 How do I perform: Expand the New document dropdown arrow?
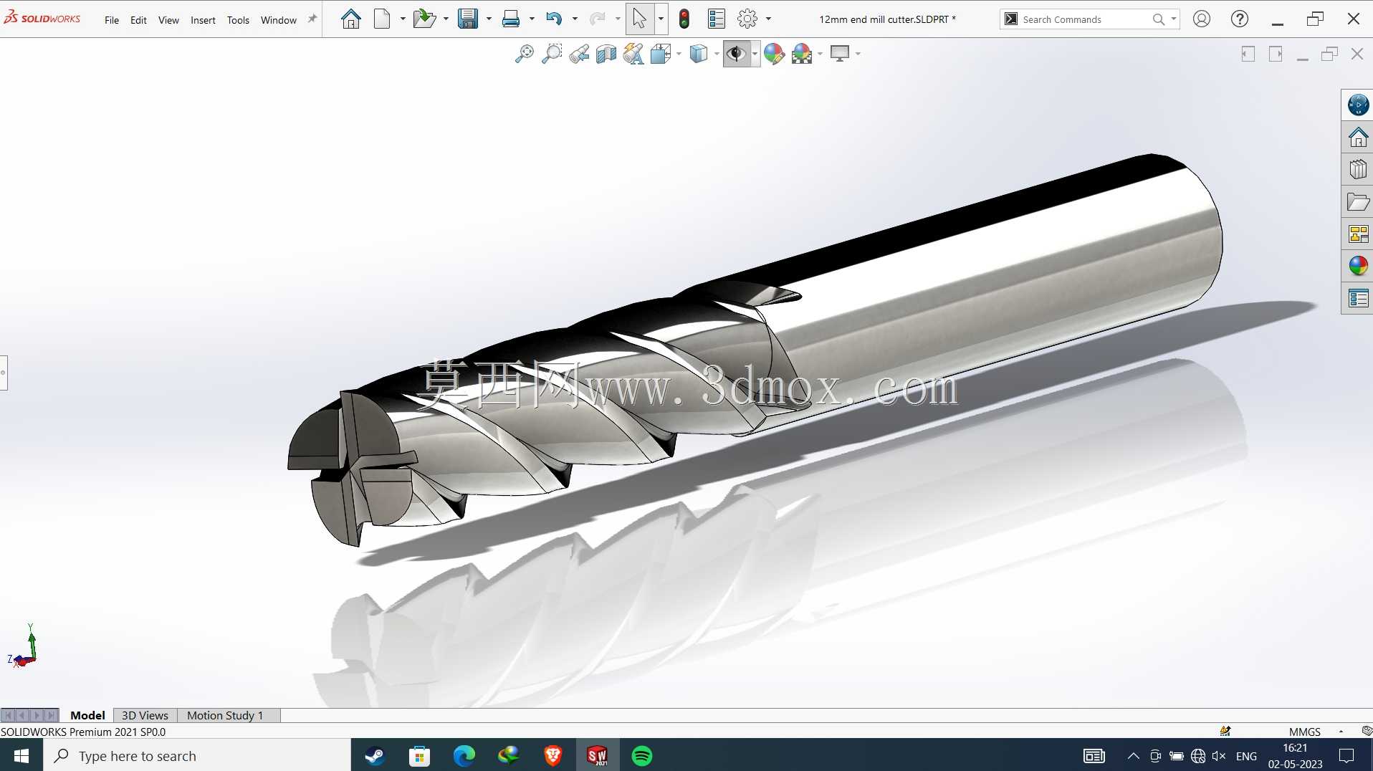(x=403, y=19)
